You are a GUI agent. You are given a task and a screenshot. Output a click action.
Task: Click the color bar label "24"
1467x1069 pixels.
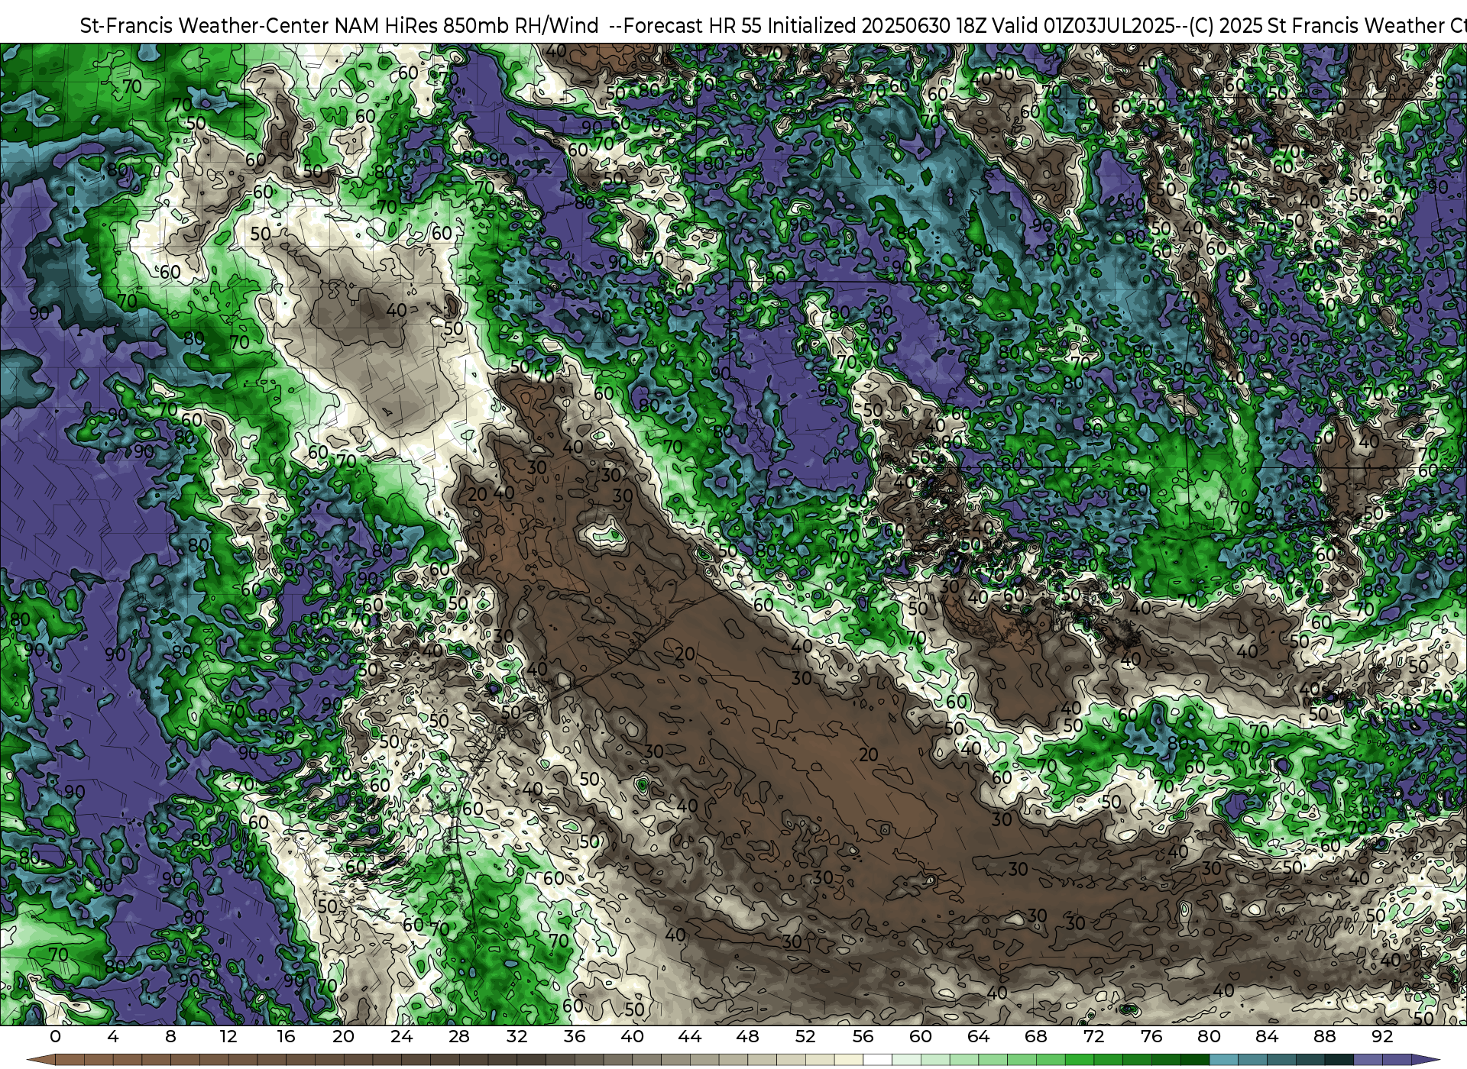(x=401, y=1037)
